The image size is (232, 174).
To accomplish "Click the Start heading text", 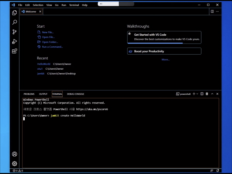I will tap(41, 26).
